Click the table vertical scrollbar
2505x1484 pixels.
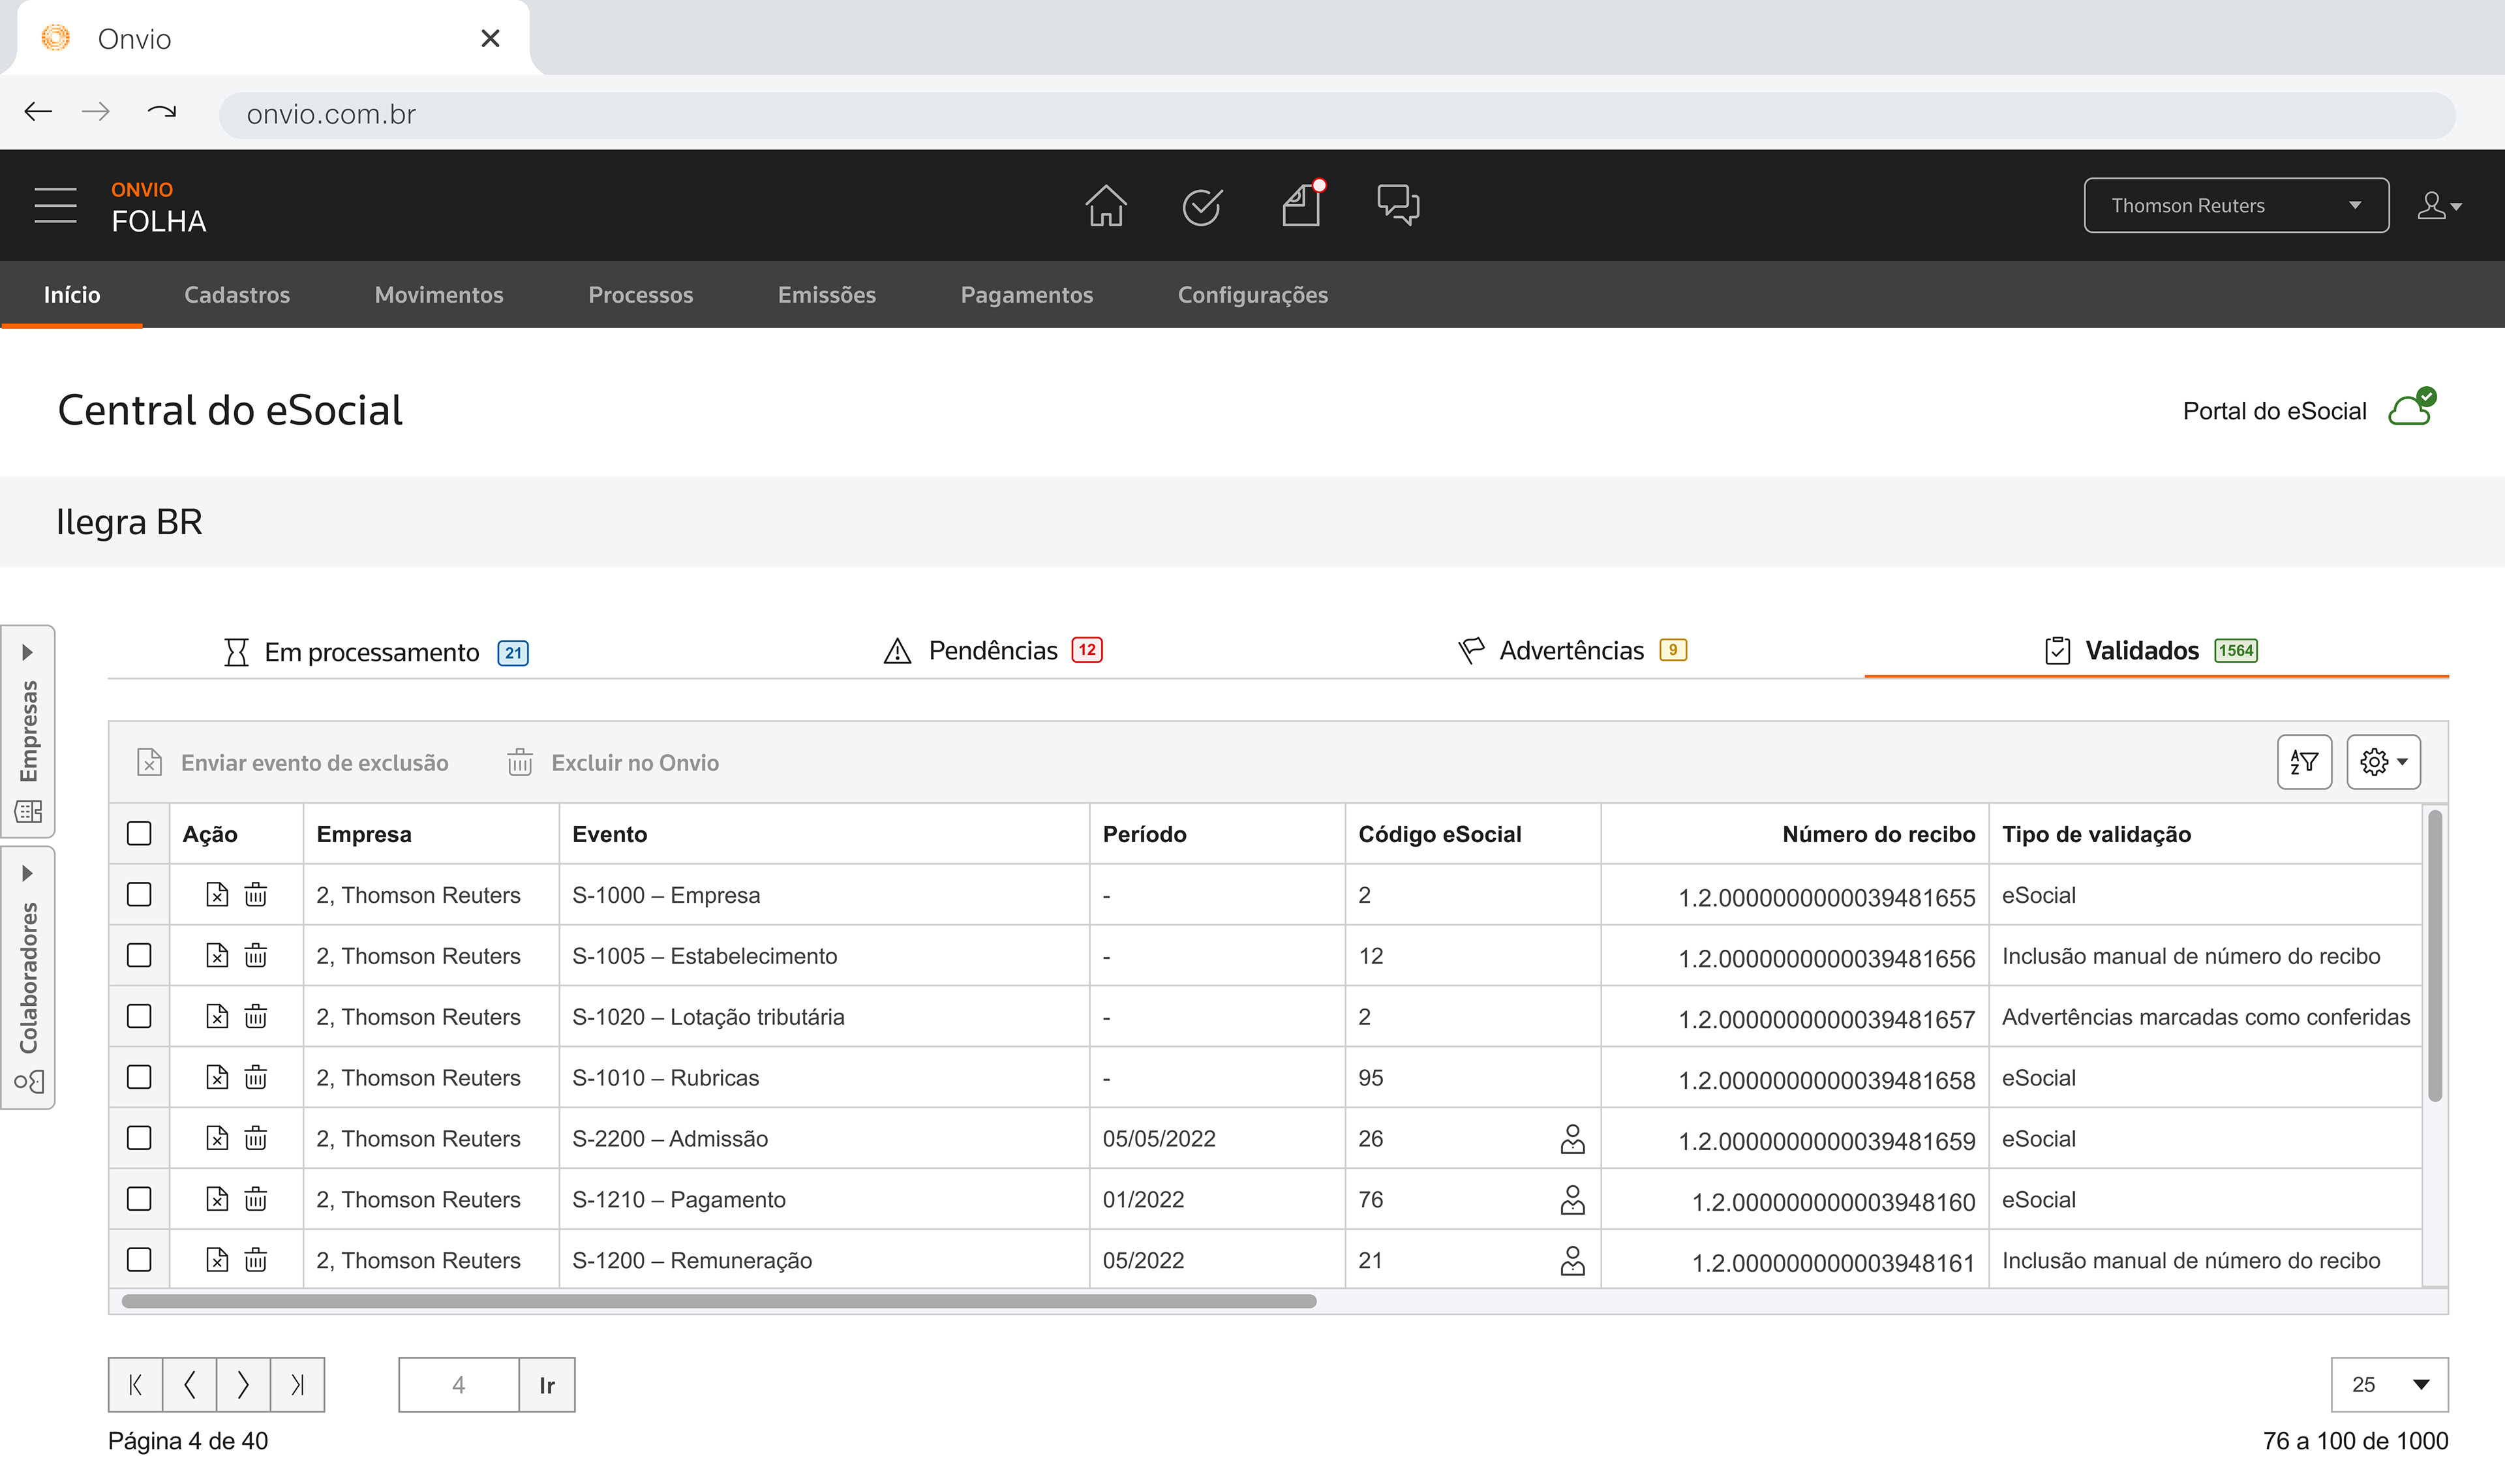2435,956
